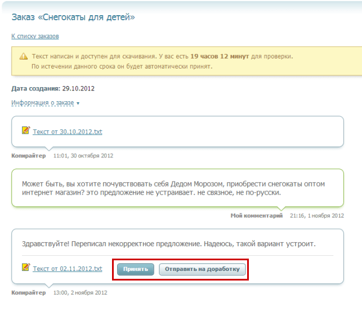Click 'По истечении данного срока' notice line
362x312 pixels.
122,66
